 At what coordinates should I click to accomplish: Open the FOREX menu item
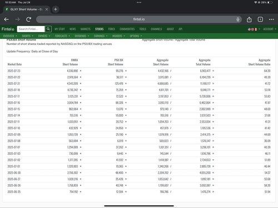pos(112,29)
